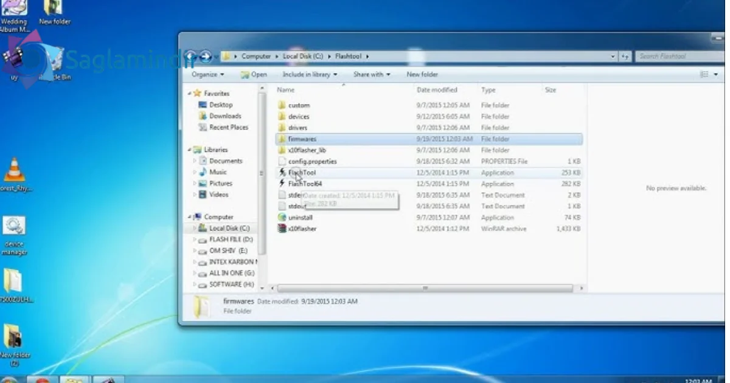The height and width of the screenshot is (383, 730).
Task: Select the x10flasher_lib folder row
Action: tap(429, 150)
